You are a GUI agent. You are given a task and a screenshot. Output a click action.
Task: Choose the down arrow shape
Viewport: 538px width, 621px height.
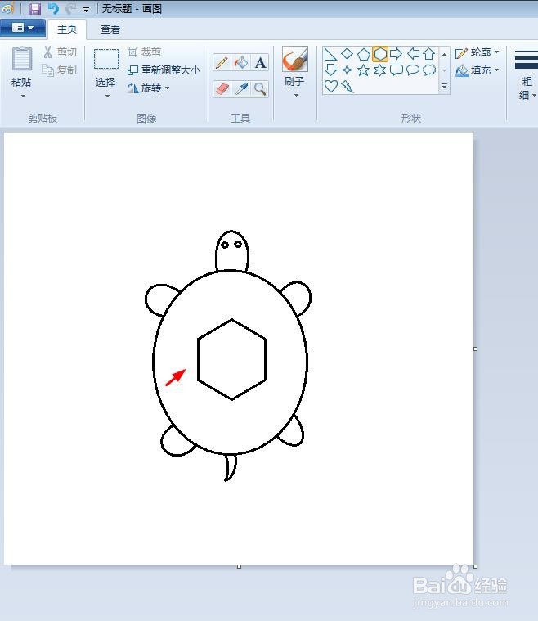330,70
